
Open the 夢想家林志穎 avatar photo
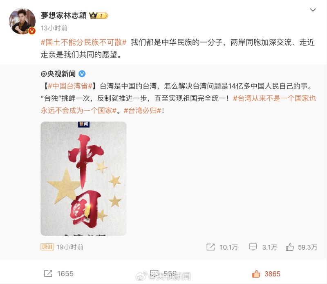[x=22, y=21]
